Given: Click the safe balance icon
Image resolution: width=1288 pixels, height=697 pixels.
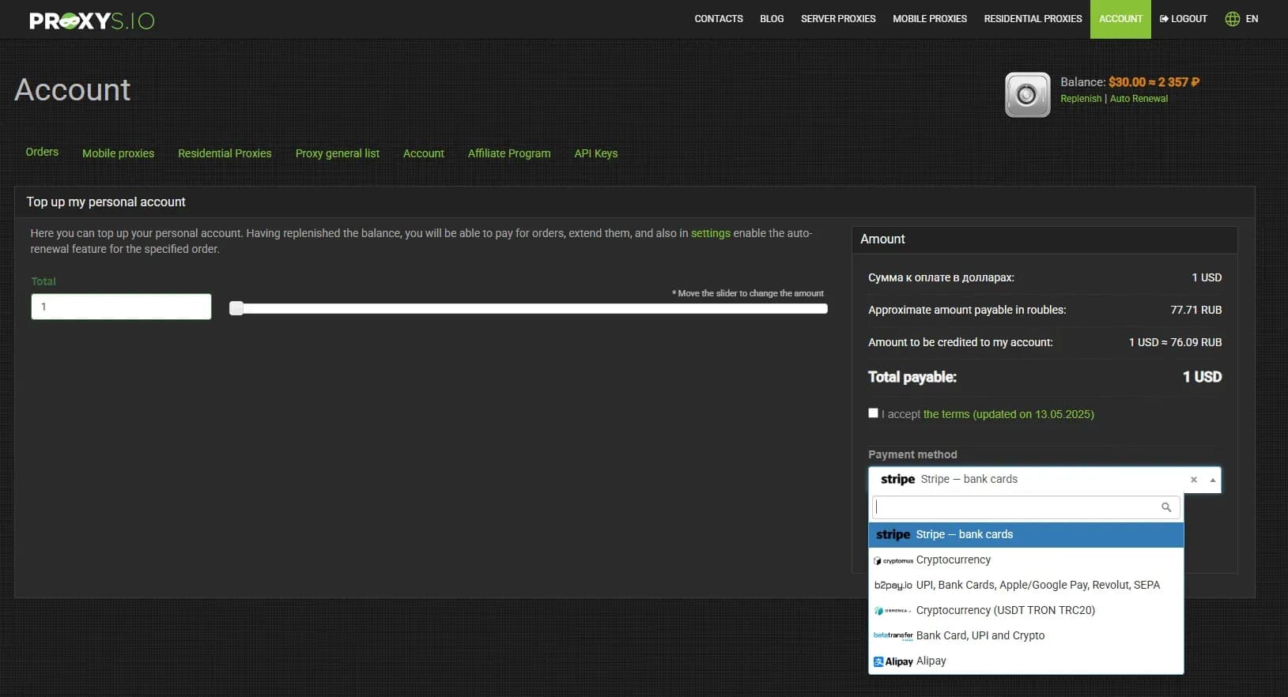Looking at the screenshot, I should pos(1027,95).
